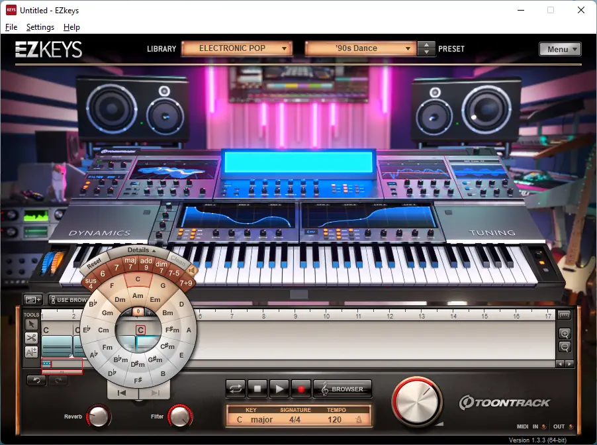Change the 4/4 time signature
Screen dimensions: 597x445
[x=295, y=419]
